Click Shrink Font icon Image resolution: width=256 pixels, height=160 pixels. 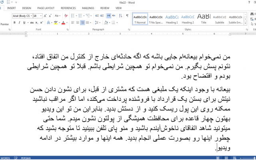tap(50, 16)
